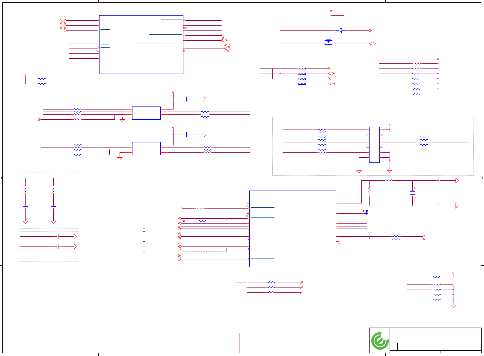Click the green logo in the title block

coord(380,340)
